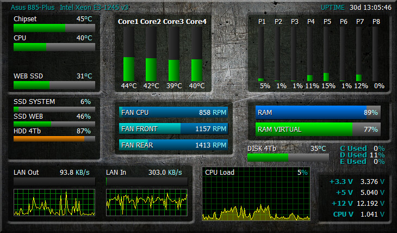Click the UPTIME counter value
397x233 pixels.
(371, 8)
